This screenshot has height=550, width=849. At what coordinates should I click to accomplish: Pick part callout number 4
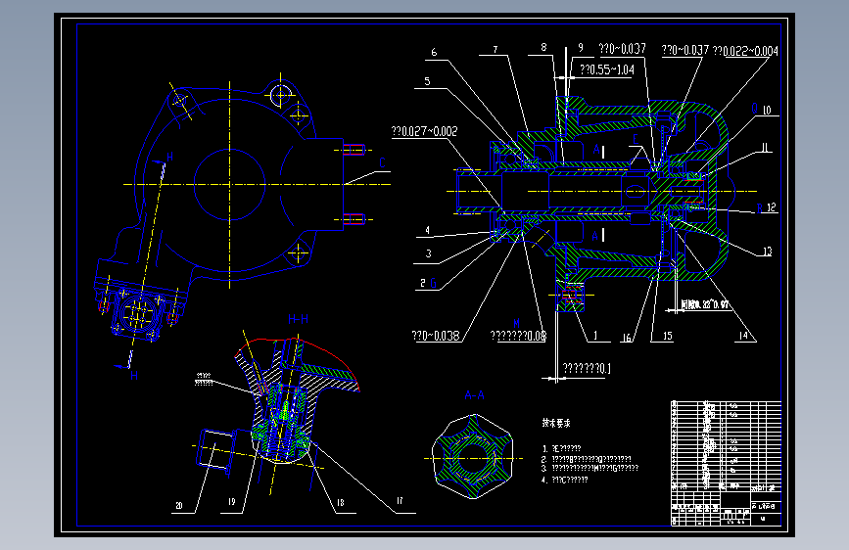pyautogui.click(x=427, y=230)
